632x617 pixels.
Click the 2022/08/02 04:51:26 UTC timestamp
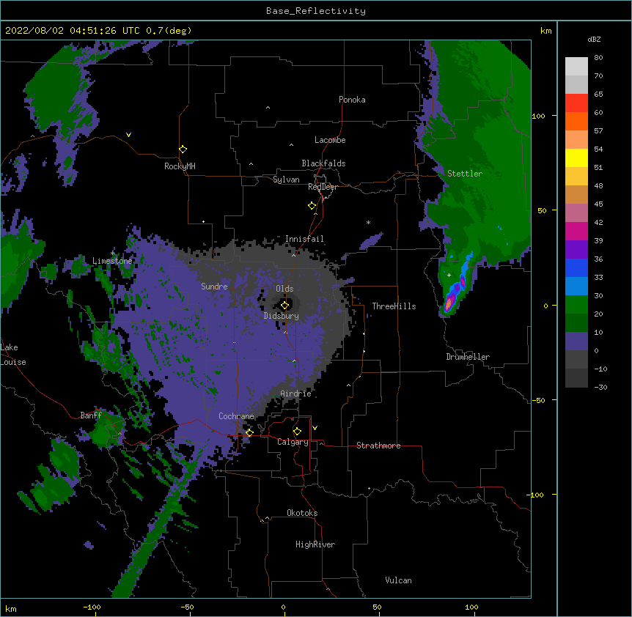(x=73, y=31)
